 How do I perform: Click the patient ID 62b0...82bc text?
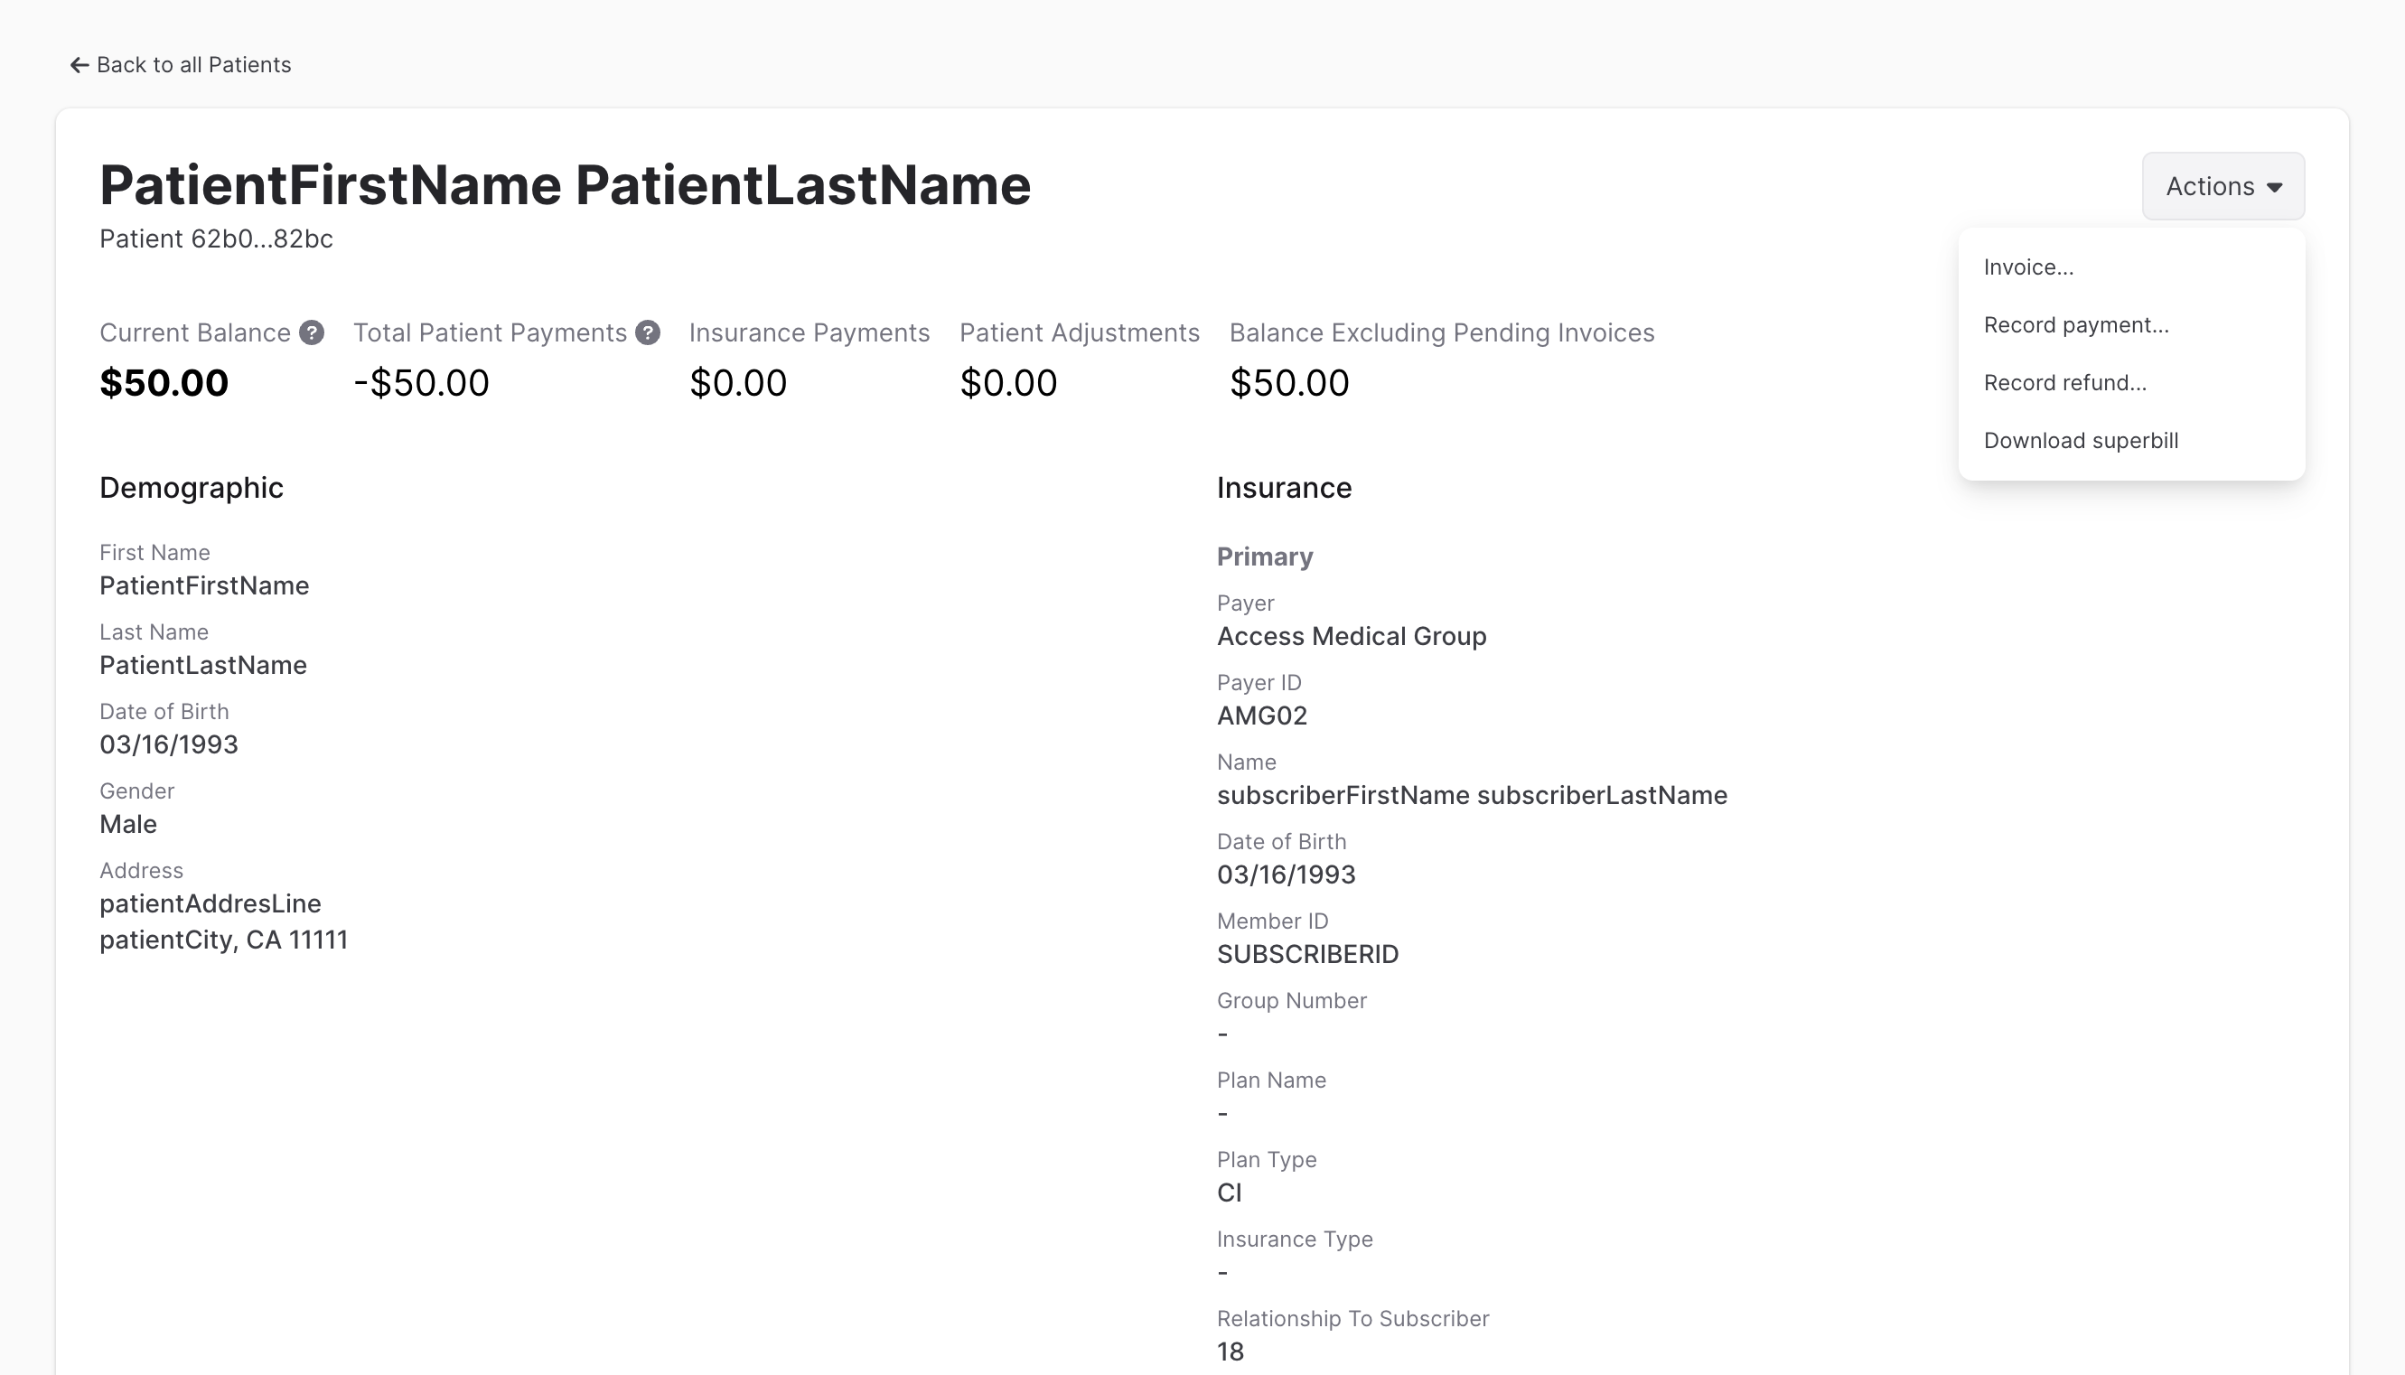coord(216,239)
